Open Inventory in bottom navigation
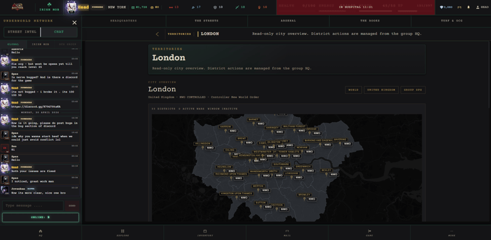This screenshot has width=491, height=240. tap(205, 233)
